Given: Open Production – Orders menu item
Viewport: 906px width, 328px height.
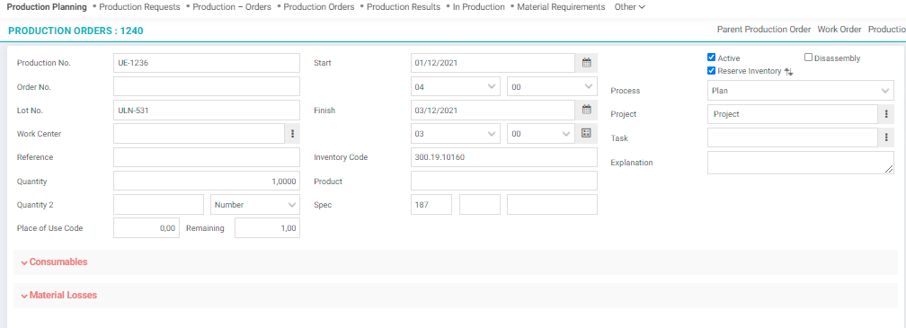Looking at the screenshot, I should 232,7.
